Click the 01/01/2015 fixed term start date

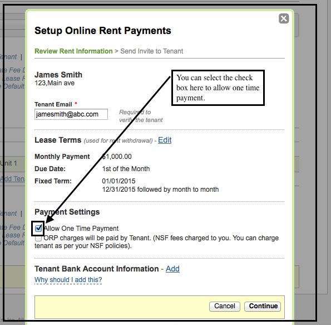point(118,181)
